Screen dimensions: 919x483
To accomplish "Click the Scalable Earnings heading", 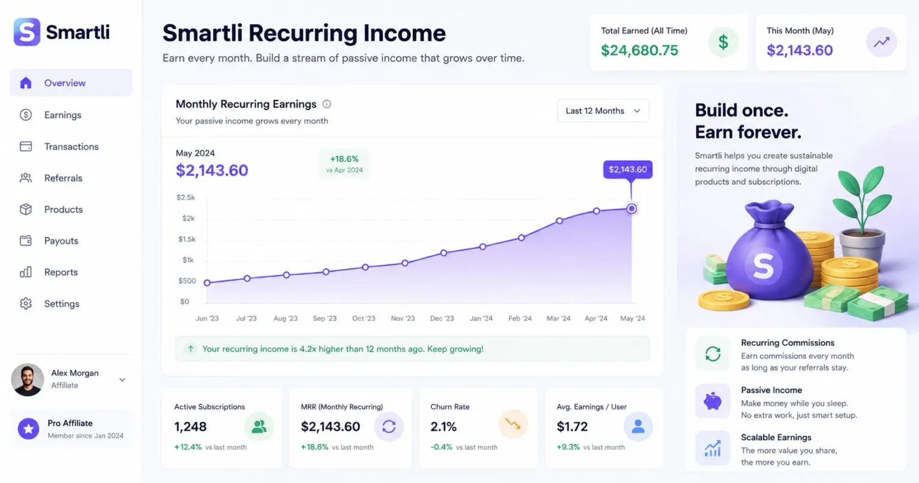I will tap(776, 438).
